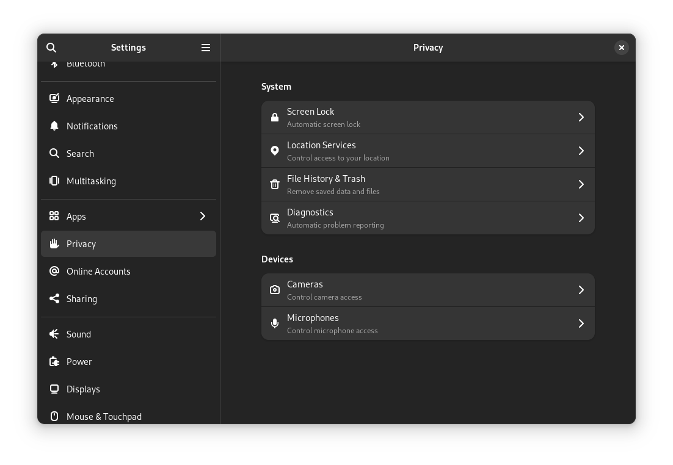Select the Cameras camera icon
The width and height of the screenshot is (673, 465).
[x=275, y=290]
